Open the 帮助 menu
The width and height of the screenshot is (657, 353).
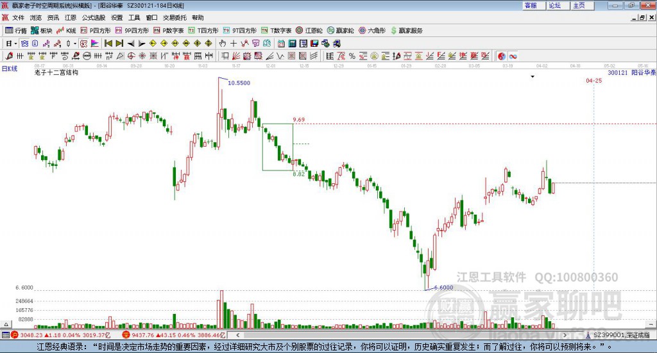(198, 17)
